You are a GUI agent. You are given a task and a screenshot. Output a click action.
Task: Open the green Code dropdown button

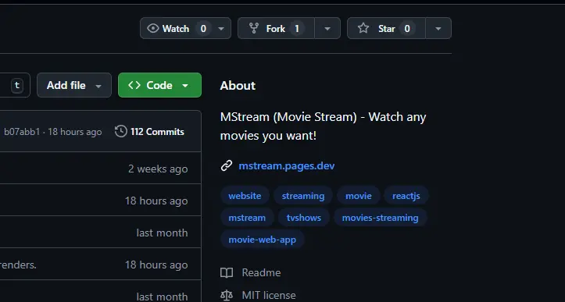tap(159, 85)
